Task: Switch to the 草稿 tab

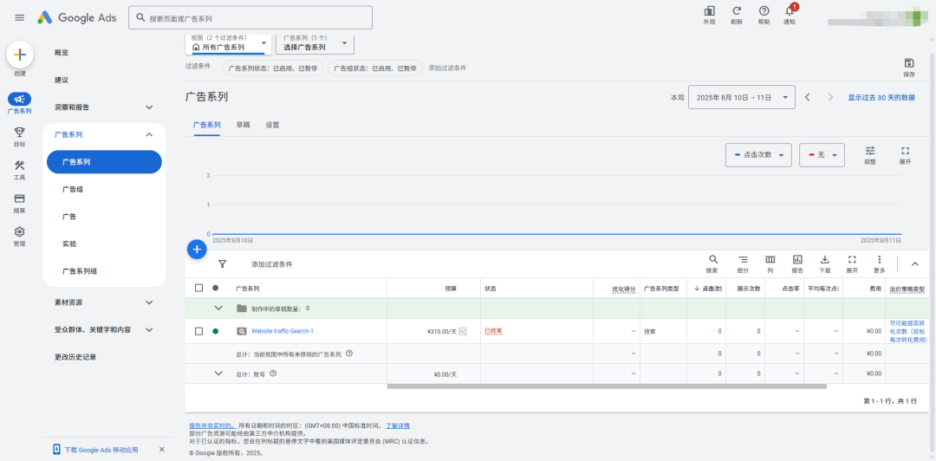Action: (x=243, y=126)
